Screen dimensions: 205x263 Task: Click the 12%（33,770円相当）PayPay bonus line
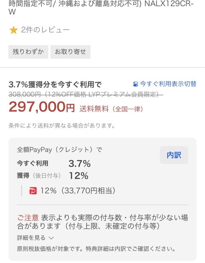pyautogui.click(x=78, y=191)
